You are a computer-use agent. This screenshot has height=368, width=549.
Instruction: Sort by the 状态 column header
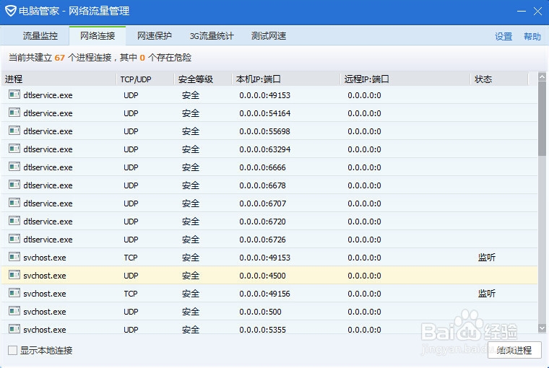(x=499, y=79)
